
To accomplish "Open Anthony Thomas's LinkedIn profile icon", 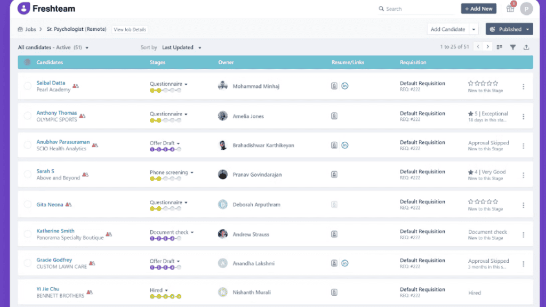I will (344, 116).
